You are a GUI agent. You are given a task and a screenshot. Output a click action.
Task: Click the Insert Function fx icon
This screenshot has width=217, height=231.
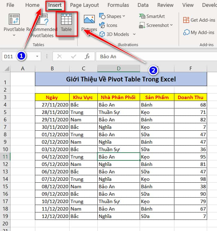coord(87,56)
